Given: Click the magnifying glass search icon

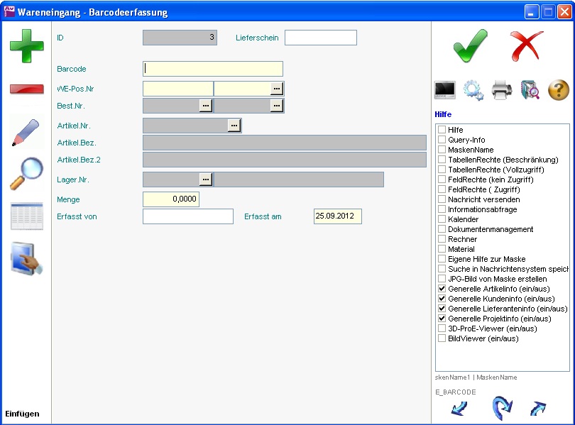Looking at the screenshot, I should click(x=26, y=174).
